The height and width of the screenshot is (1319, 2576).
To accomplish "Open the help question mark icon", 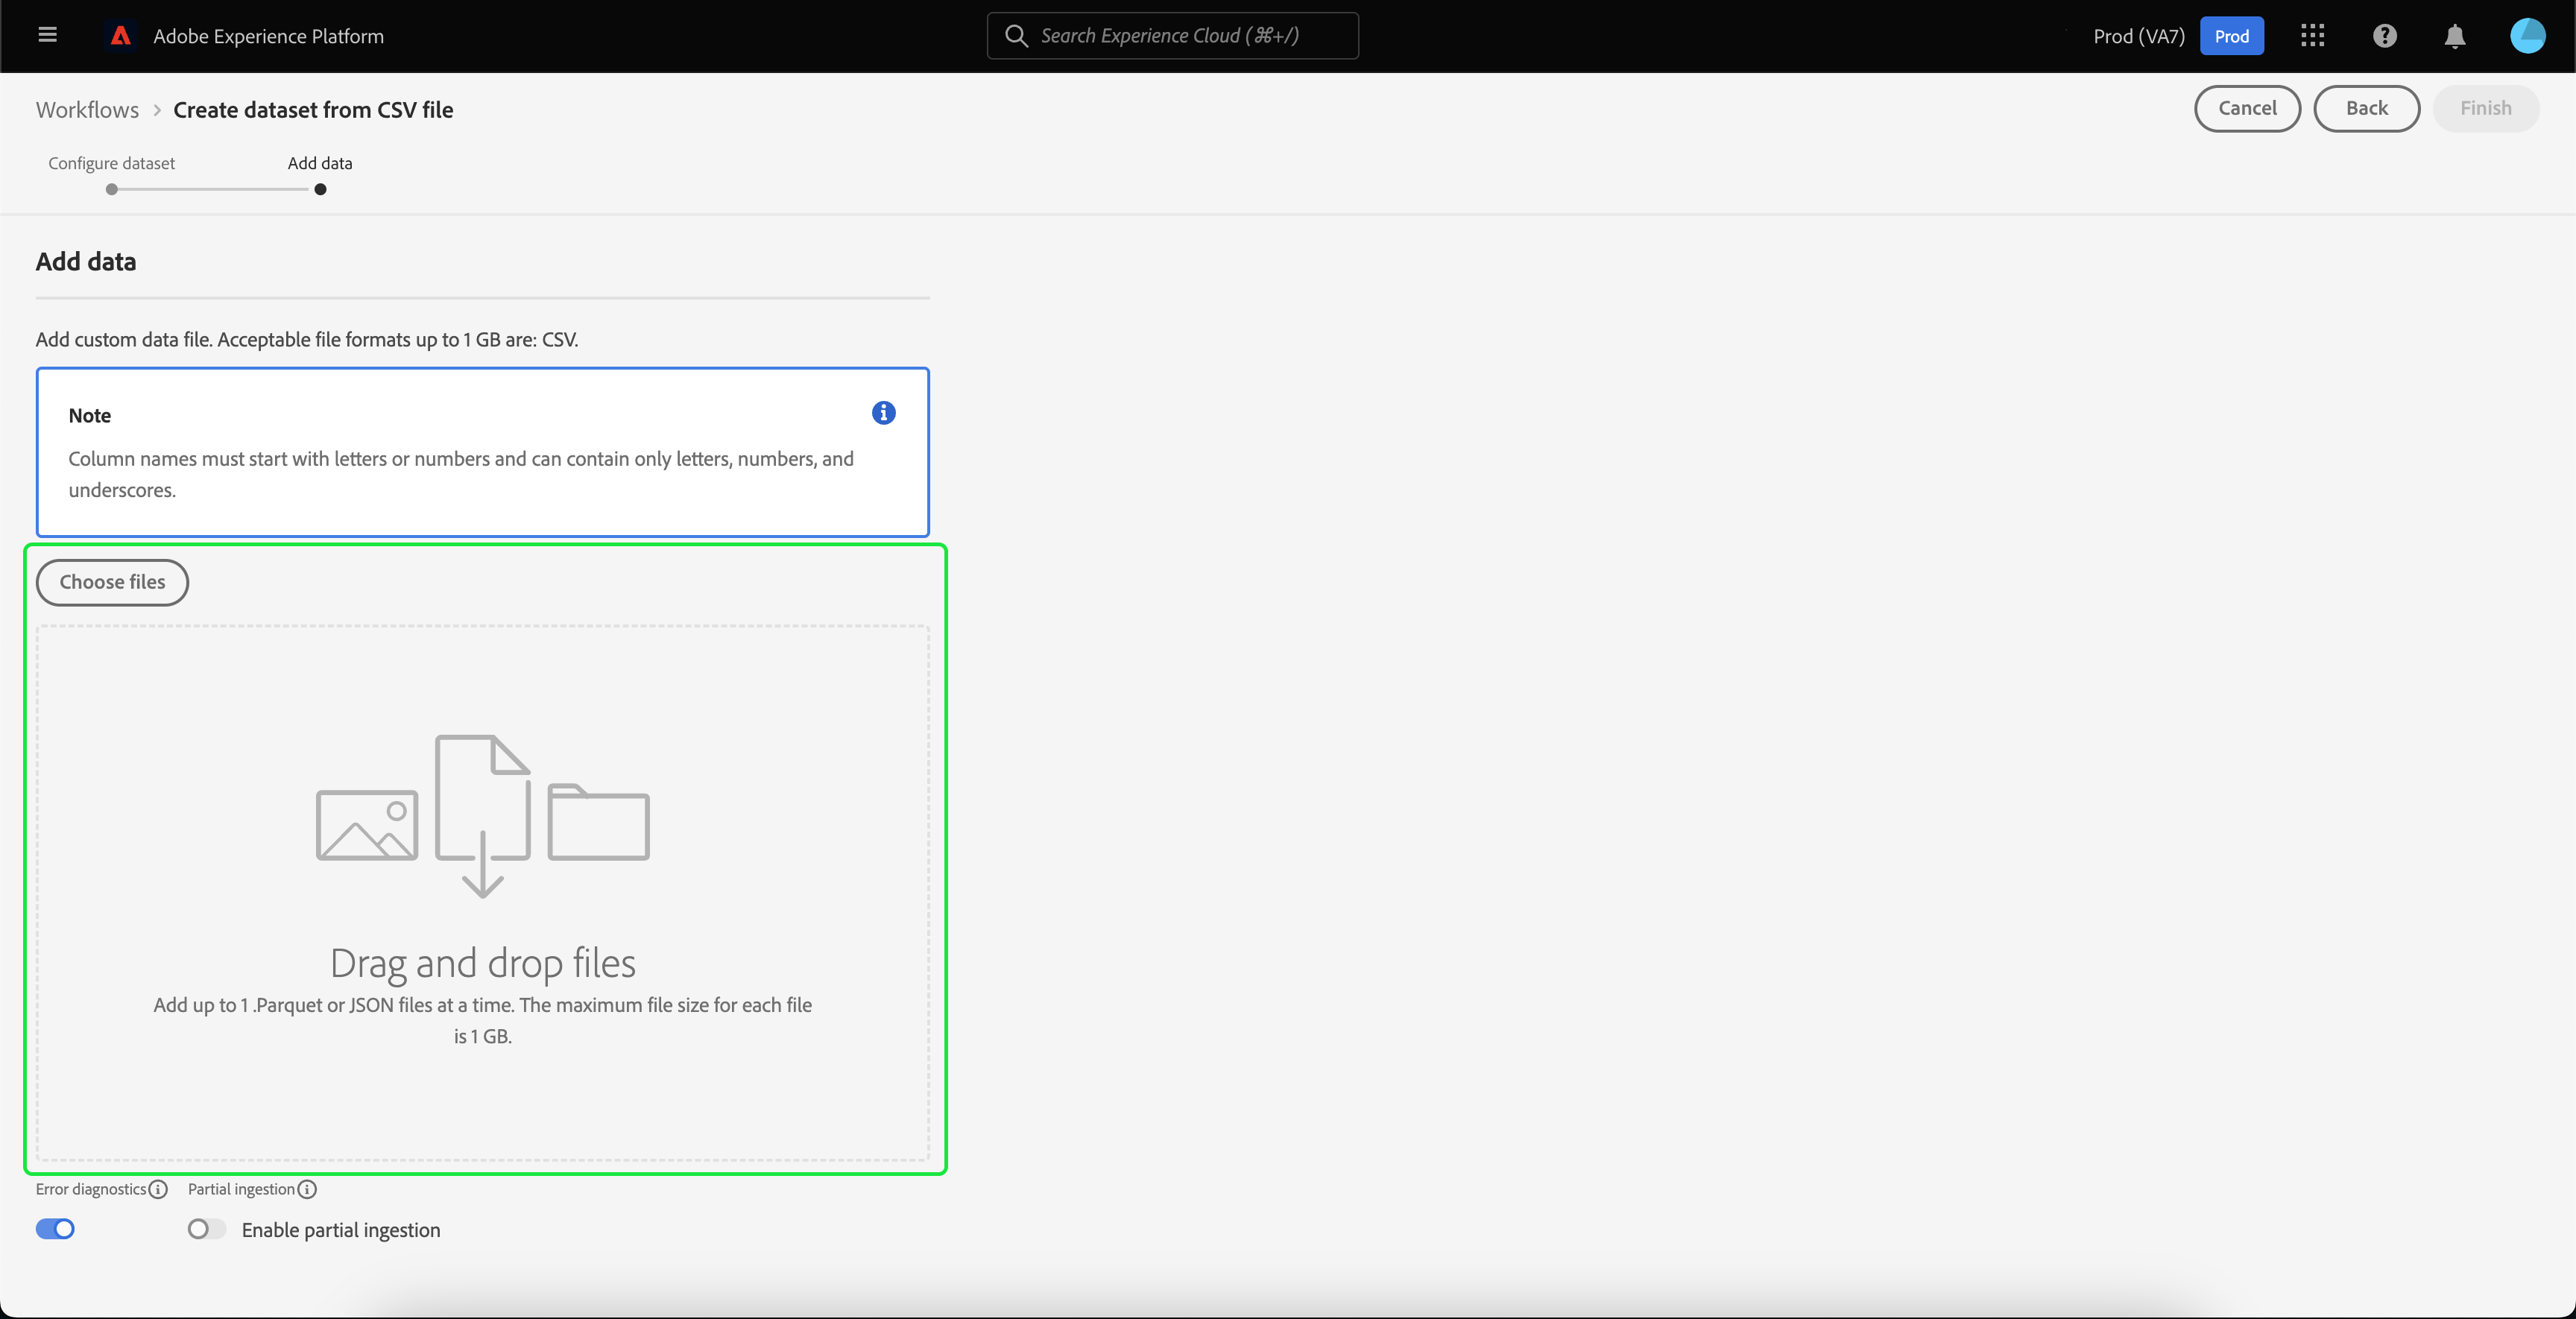I will (x=2384, y=36).
